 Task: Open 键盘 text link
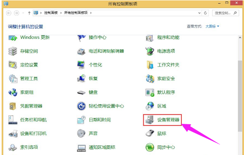coord(93,92)
